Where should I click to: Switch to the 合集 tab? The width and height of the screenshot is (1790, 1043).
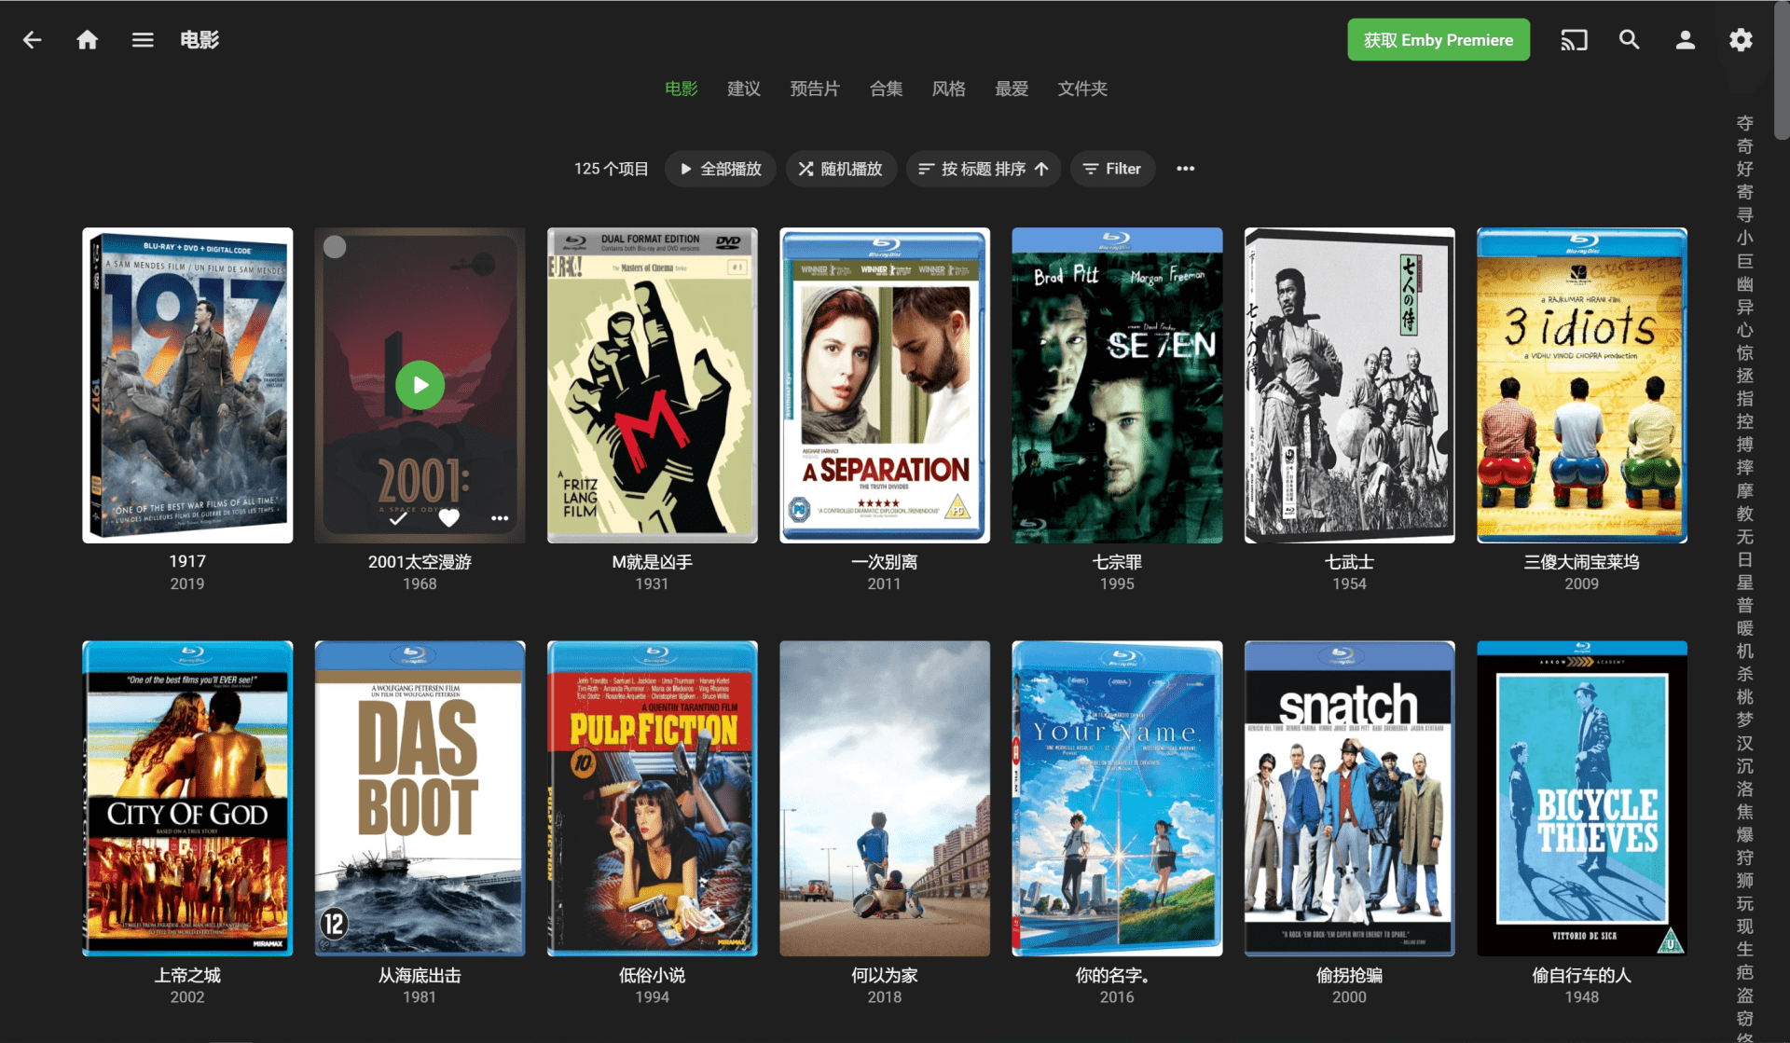coord(886,89)
